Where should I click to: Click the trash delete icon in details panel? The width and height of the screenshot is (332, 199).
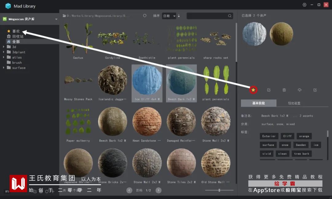(284, 90)
